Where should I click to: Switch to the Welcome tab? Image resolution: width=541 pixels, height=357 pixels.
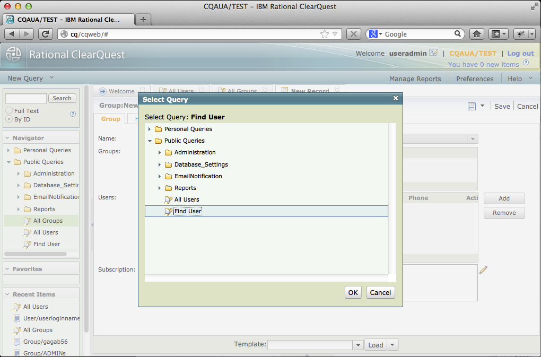point(121,91)
